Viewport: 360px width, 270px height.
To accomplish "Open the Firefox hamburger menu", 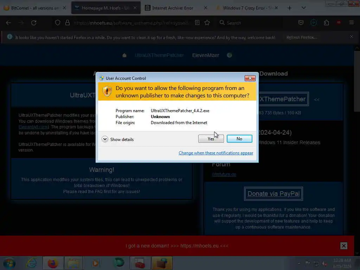I will pyautogui.click(x=352, y=22).
